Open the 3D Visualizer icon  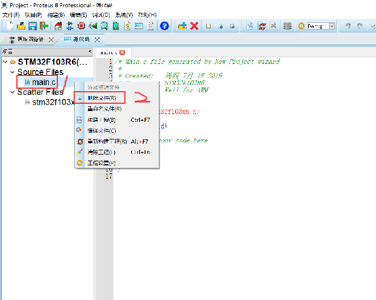(93, 26)
